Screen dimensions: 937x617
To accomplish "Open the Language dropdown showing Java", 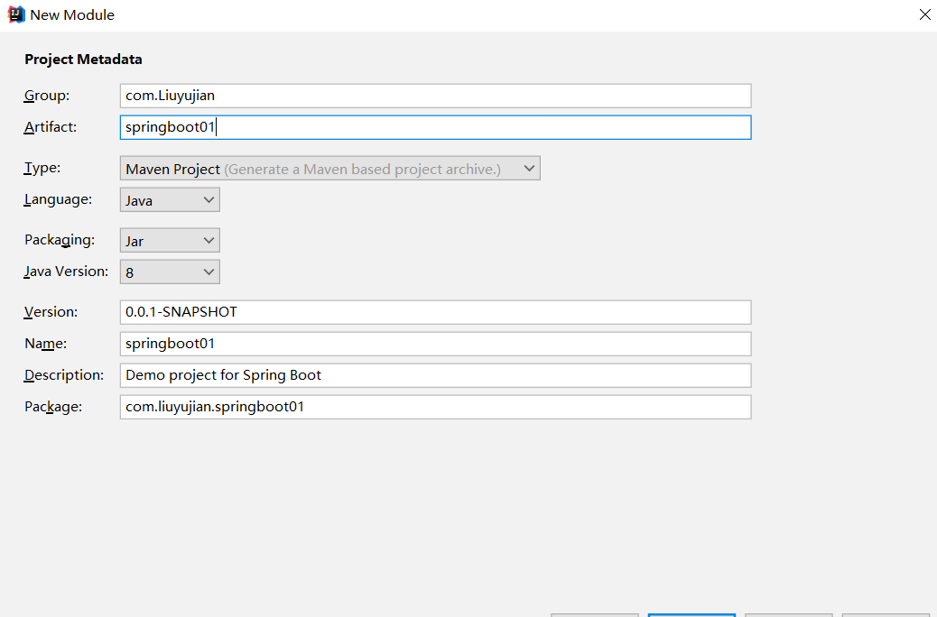I will pos(170,200).
